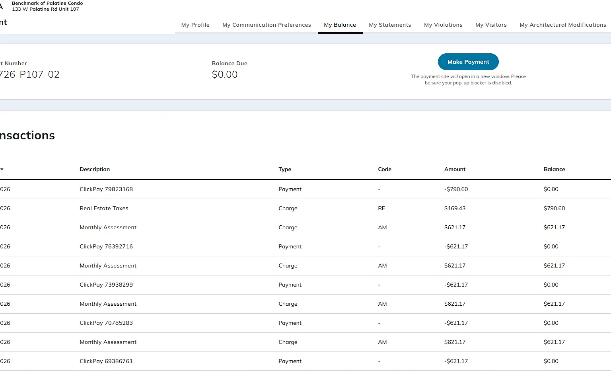Open the My Visitors tab
Image resolution: width=611 pixels, height=371 pixels.
coord(491,25)
